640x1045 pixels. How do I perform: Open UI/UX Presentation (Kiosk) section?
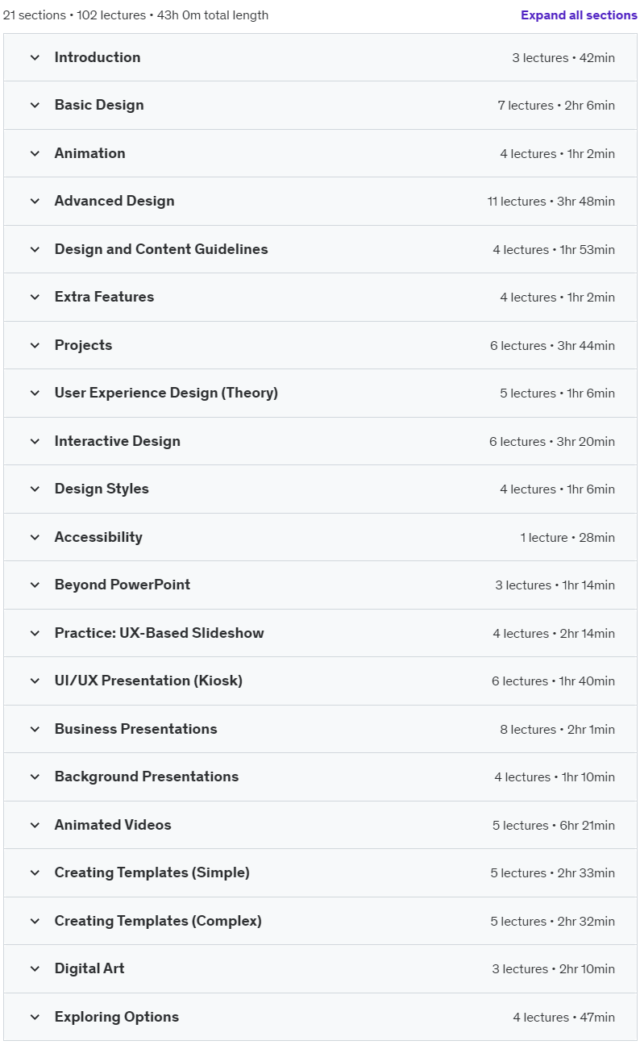320,681
